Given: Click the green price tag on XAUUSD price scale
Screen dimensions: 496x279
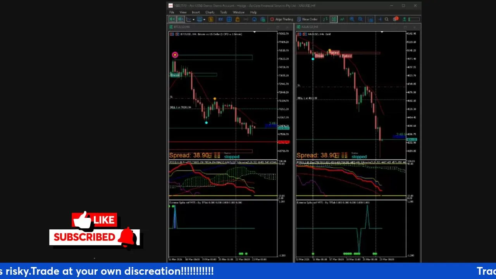Looking at the screenshot, I should click(411, 139).
